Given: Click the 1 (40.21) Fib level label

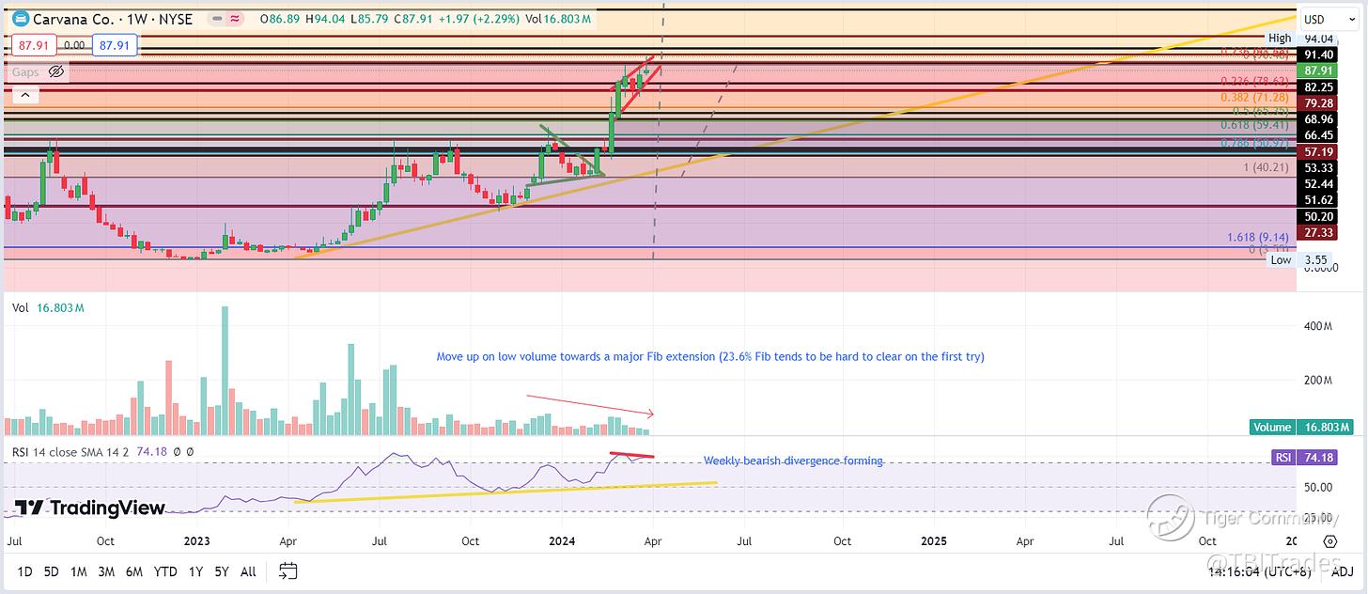Looking at the screenshot, I should coord(1265,166).
